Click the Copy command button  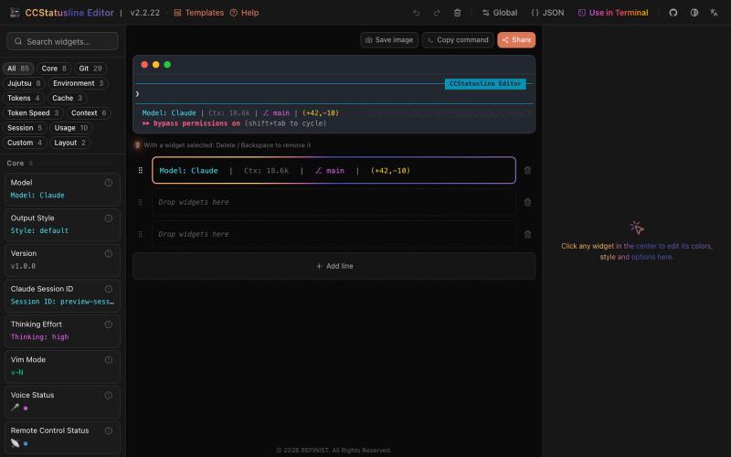(x=458, y=40)
